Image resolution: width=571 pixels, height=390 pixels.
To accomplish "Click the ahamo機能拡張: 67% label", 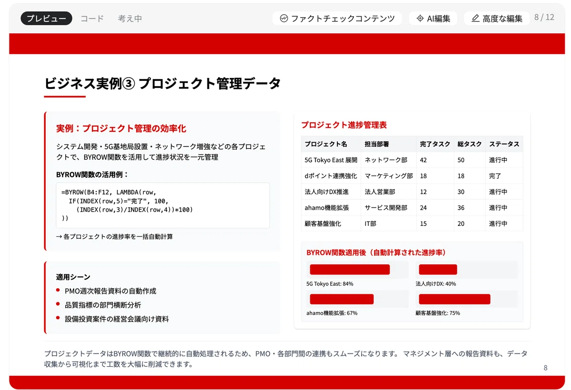I will coord(332,313).
